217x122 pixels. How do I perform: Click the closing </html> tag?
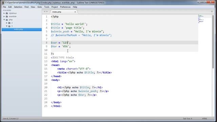click(56, 106)
